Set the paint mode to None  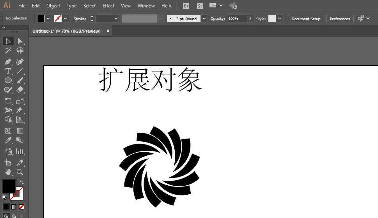(x=21, y=207)
